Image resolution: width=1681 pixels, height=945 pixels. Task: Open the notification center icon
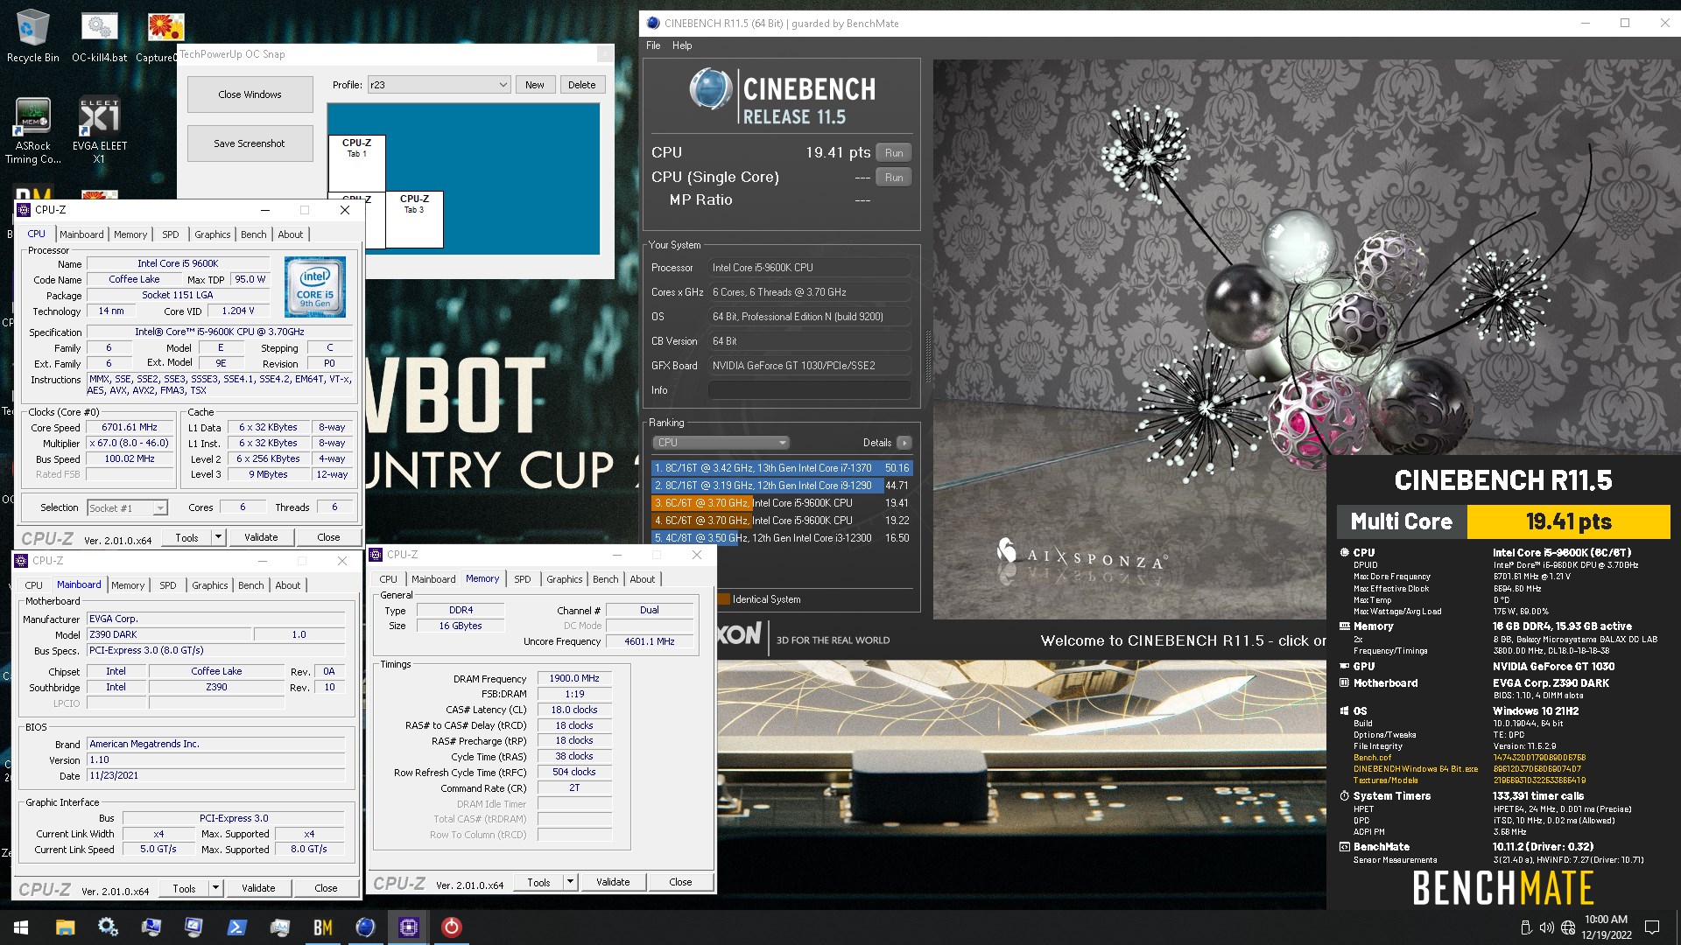(x=1652, y=927)
